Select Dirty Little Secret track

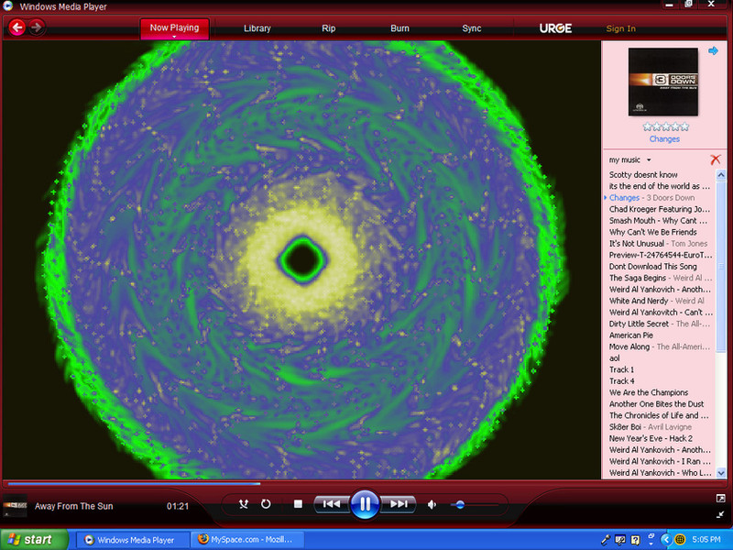pos(659,324)
